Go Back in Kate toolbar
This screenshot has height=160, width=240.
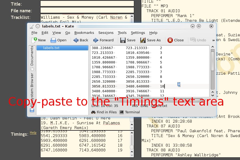point(81,40)
